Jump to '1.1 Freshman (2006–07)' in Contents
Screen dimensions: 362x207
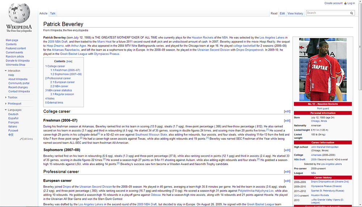point(65,70)
